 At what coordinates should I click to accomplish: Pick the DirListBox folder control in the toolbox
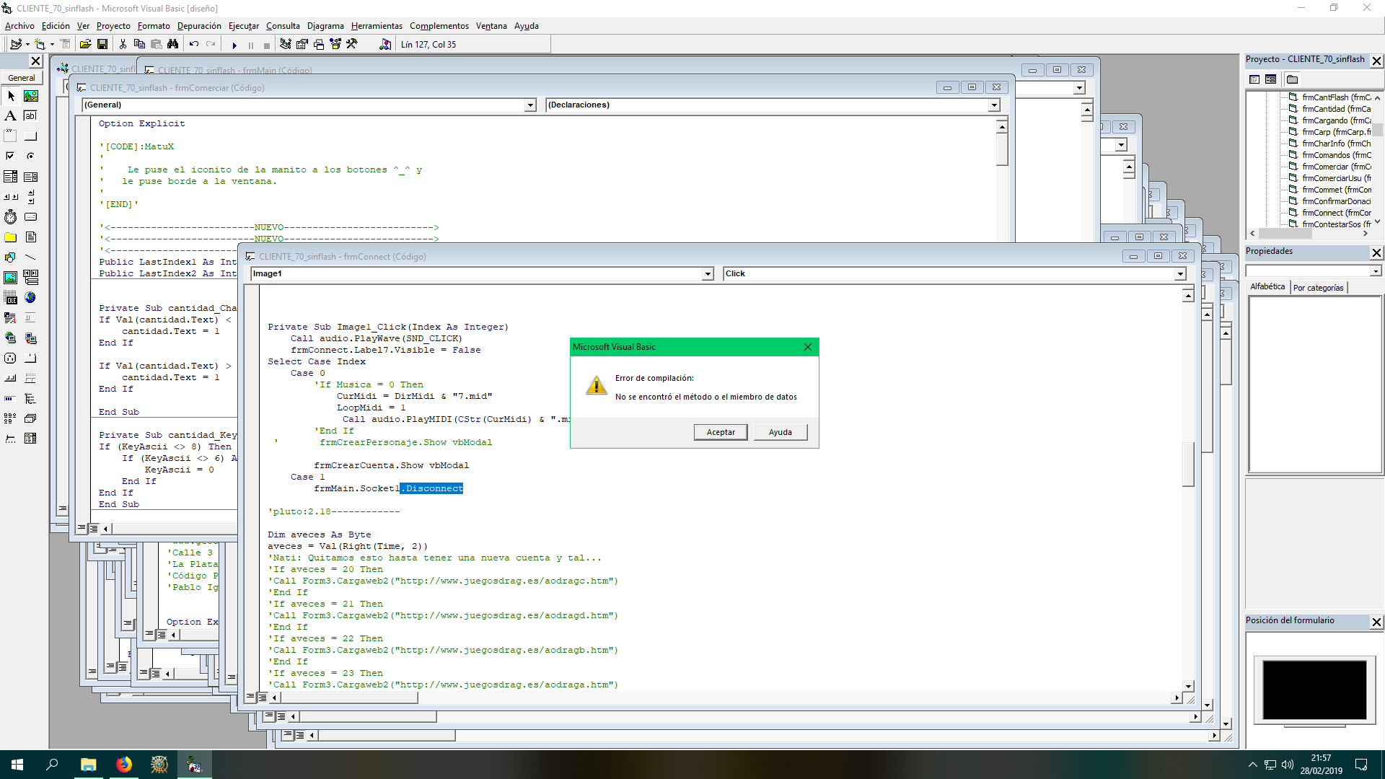pos(11,237)
